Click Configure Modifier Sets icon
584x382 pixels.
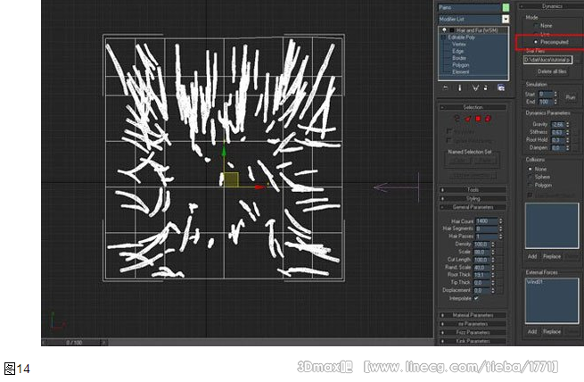coord(502,87)
